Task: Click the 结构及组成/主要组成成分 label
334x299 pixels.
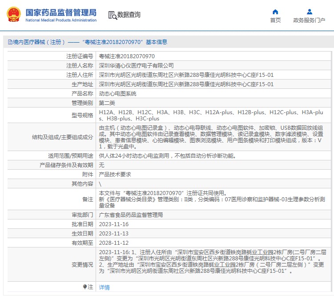Action: coord(63,137)
